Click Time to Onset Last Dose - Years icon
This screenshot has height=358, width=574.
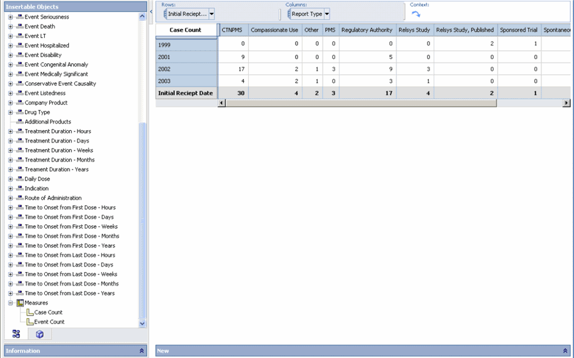coord(20,294)
